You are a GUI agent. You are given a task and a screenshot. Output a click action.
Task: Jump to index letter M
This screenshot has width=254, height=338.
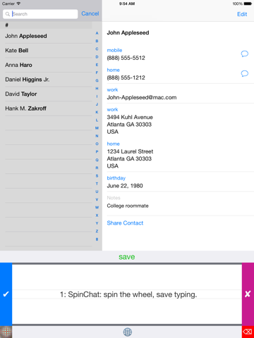pyautogui.click(x=97, y=128)
